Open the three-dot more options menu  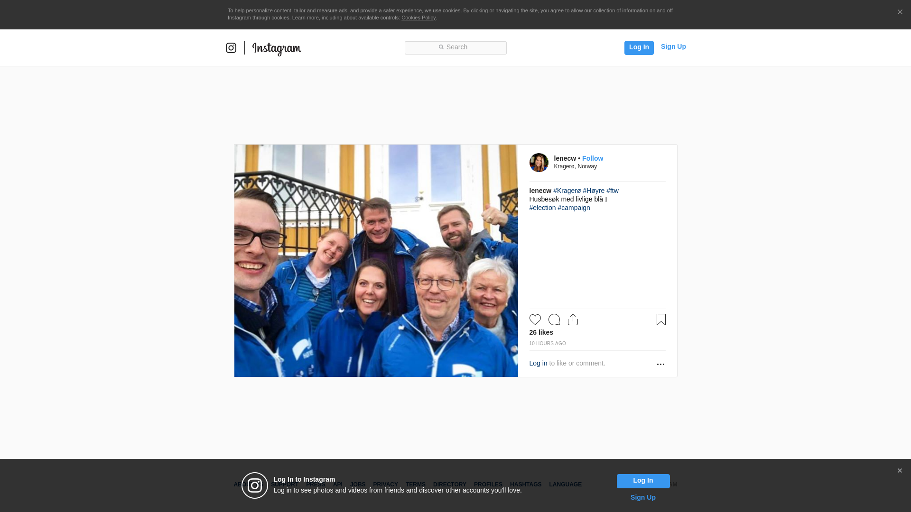pos(660,364)
